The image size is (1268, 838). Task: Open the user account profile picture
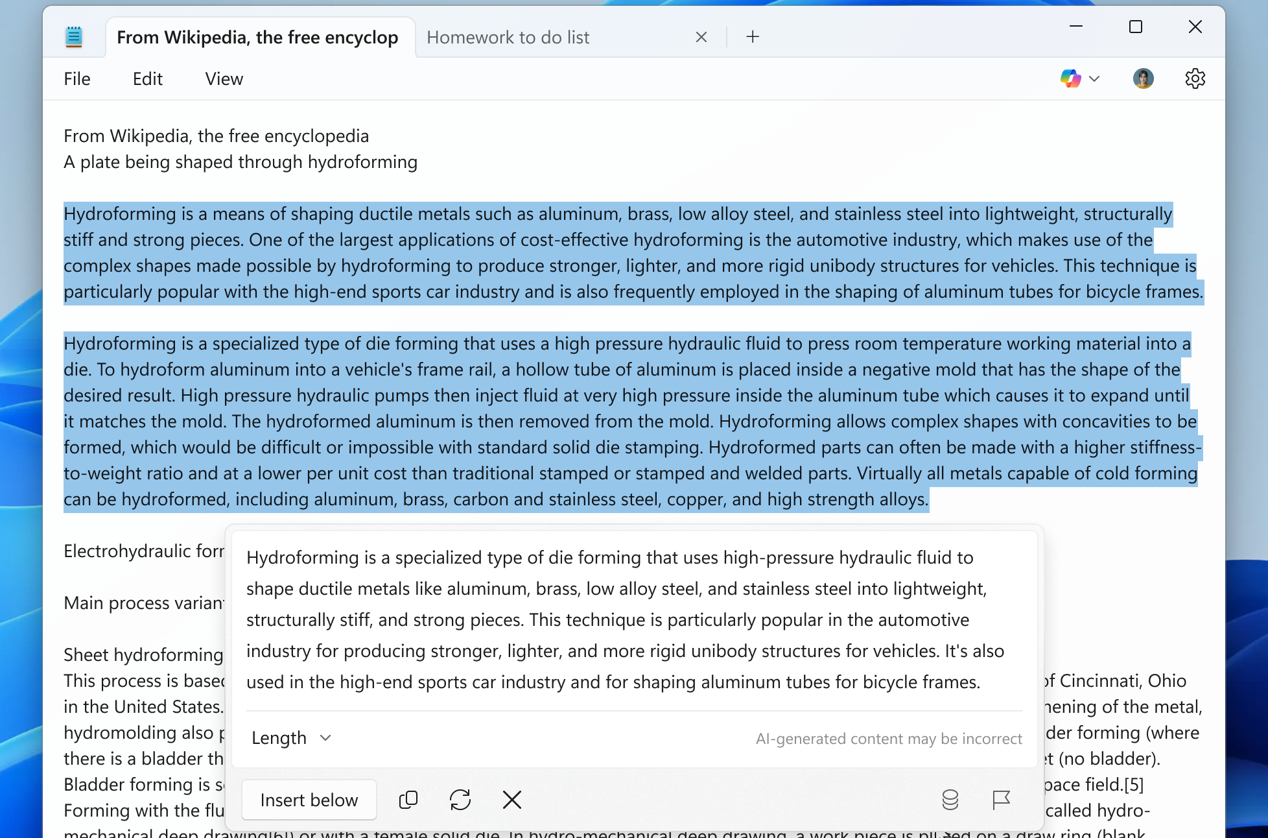pos(1143,78)
